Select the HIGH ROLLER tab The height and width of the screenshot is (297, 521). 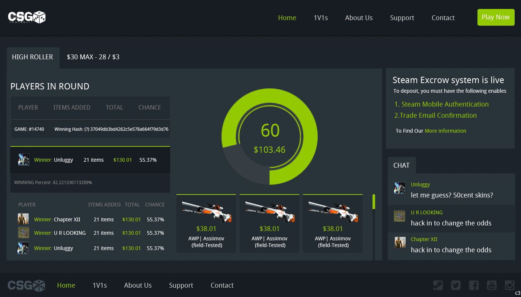coord(33,57)
